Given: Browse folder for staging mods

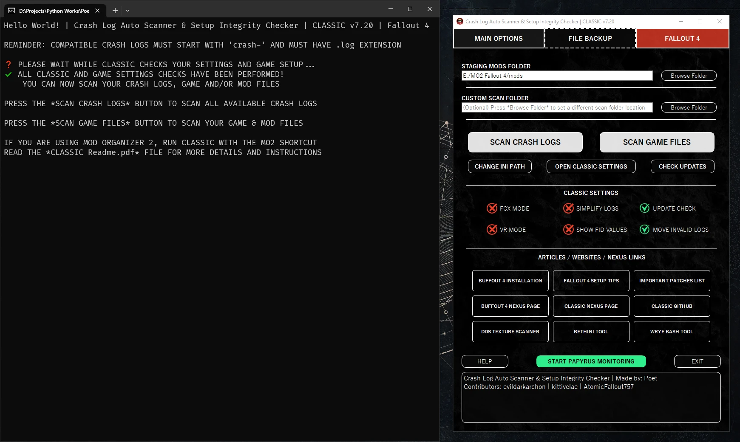Looking at the screenshot, I should point(689,76).
